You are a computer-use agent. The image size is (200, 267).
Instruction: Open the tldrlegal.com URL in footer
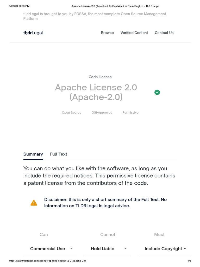pyautogui.click(x=47, y=261)
